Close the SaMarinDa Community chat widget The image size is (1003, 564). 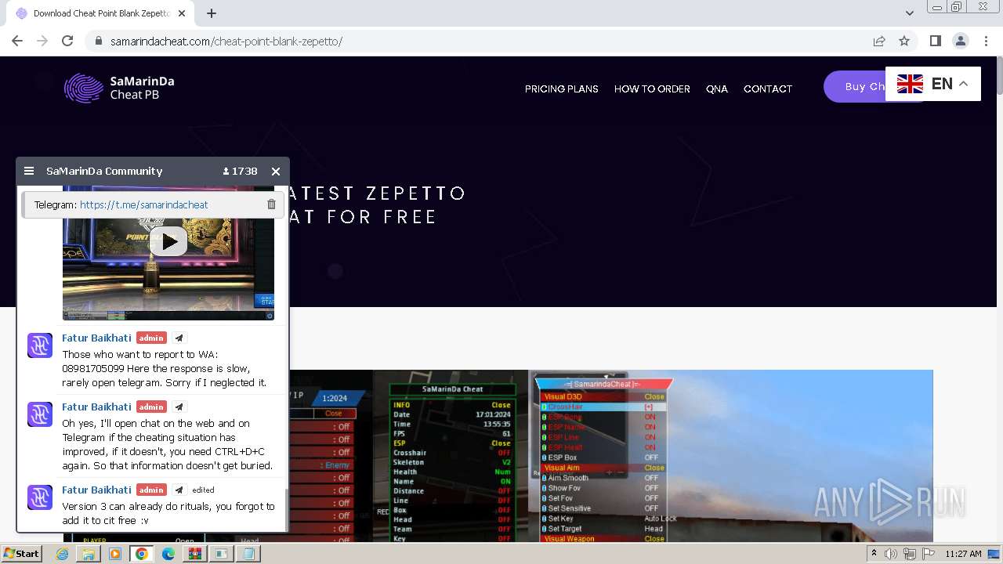(276, 171)
